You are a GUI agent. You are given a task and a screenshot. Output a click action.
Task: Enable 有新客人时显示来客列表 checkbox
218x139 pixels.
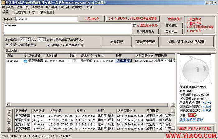click(49, 45)
